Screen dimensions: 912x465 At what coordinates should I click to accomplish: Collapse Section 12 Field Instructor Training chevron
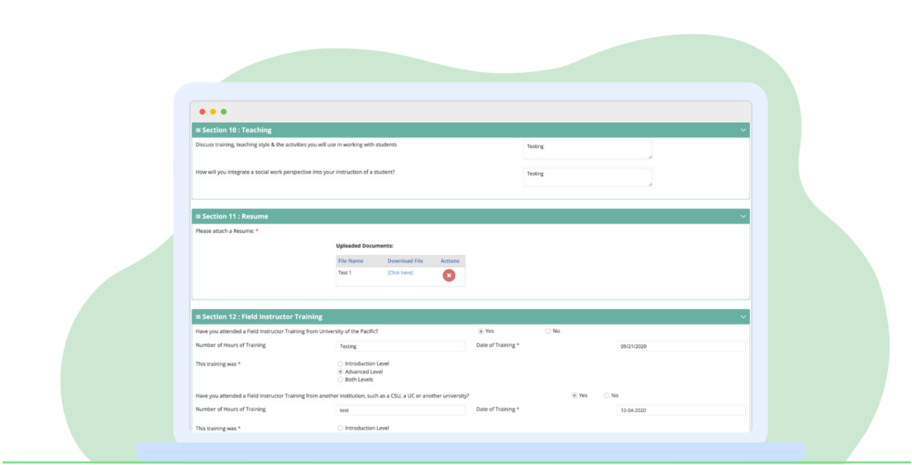tap(743, 317)
